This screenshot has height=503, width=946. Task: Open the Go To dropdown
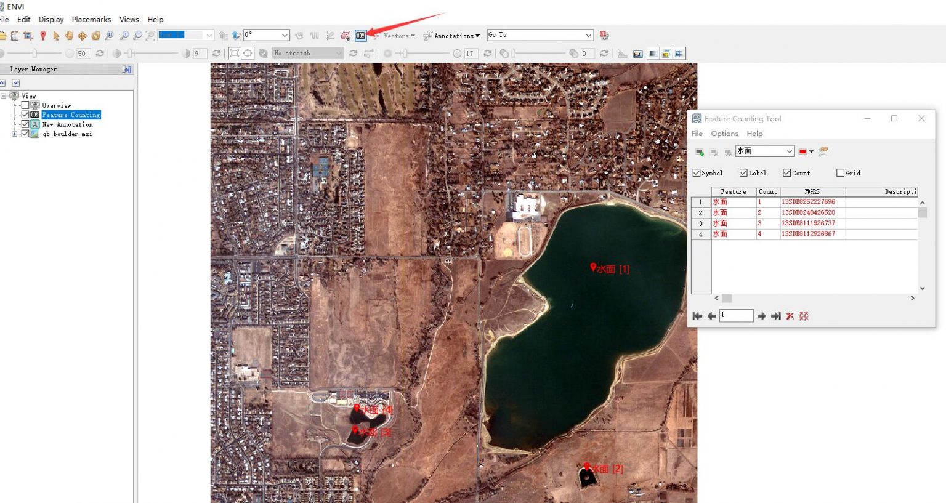(588, 35)
